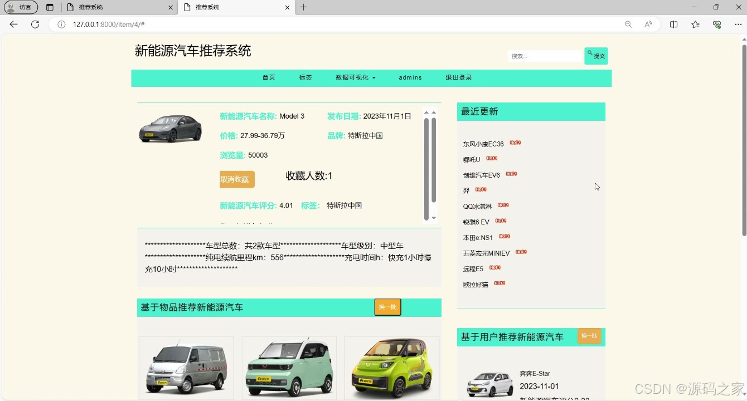Viewport: 747px width, 401px height.
Task: Open the 奔奔E-Star title link
Action: tap(535, 373)
